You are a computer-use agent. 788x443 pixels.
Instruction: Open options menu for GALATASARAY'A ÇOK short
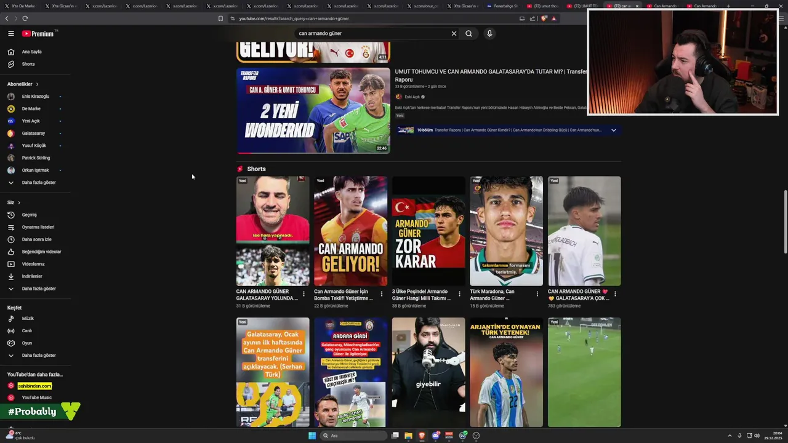[x=615, y=294]
